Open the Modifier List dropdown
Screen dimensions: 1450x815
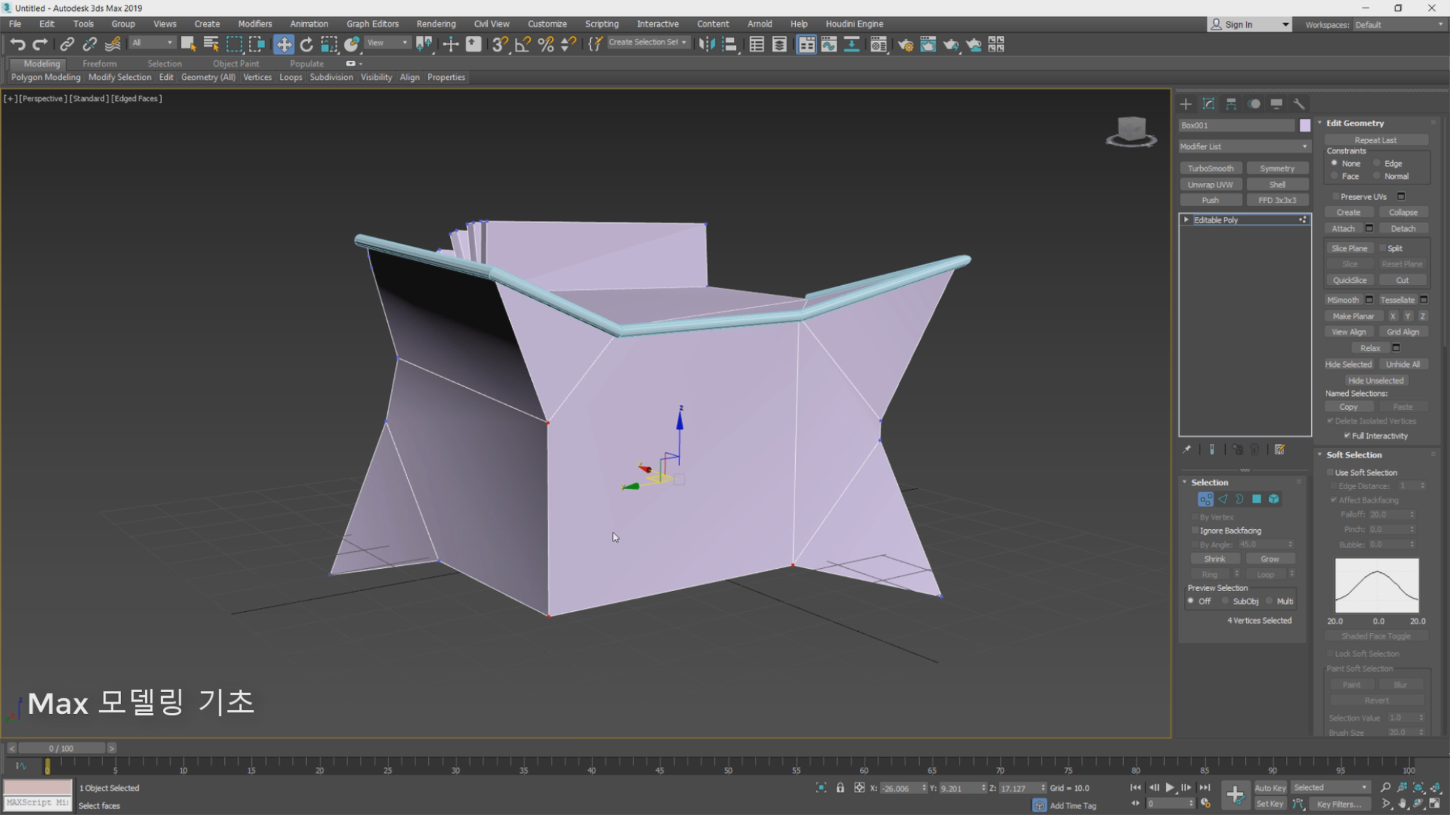pos(1244,147)
